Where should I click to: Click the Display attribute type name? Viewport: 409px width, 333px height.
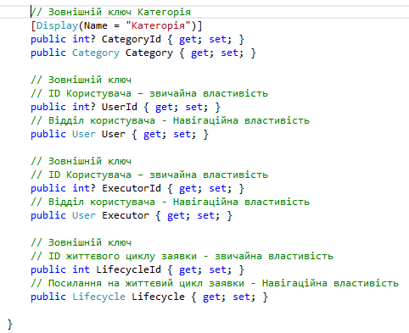(57, 25)
